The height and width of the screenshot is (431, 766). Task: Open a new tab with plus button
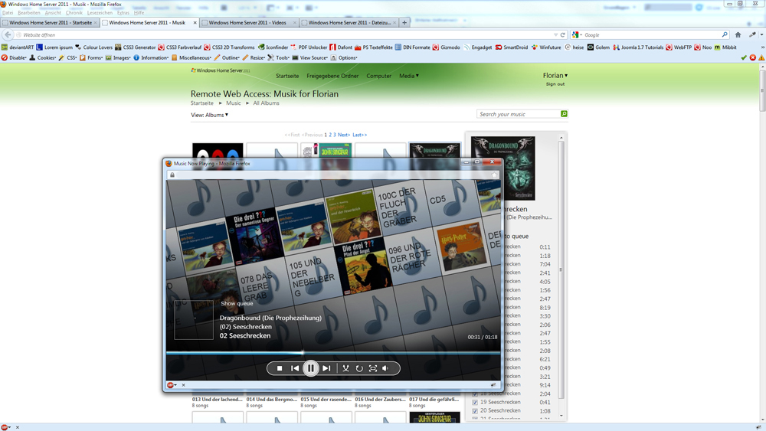[404, 22]
